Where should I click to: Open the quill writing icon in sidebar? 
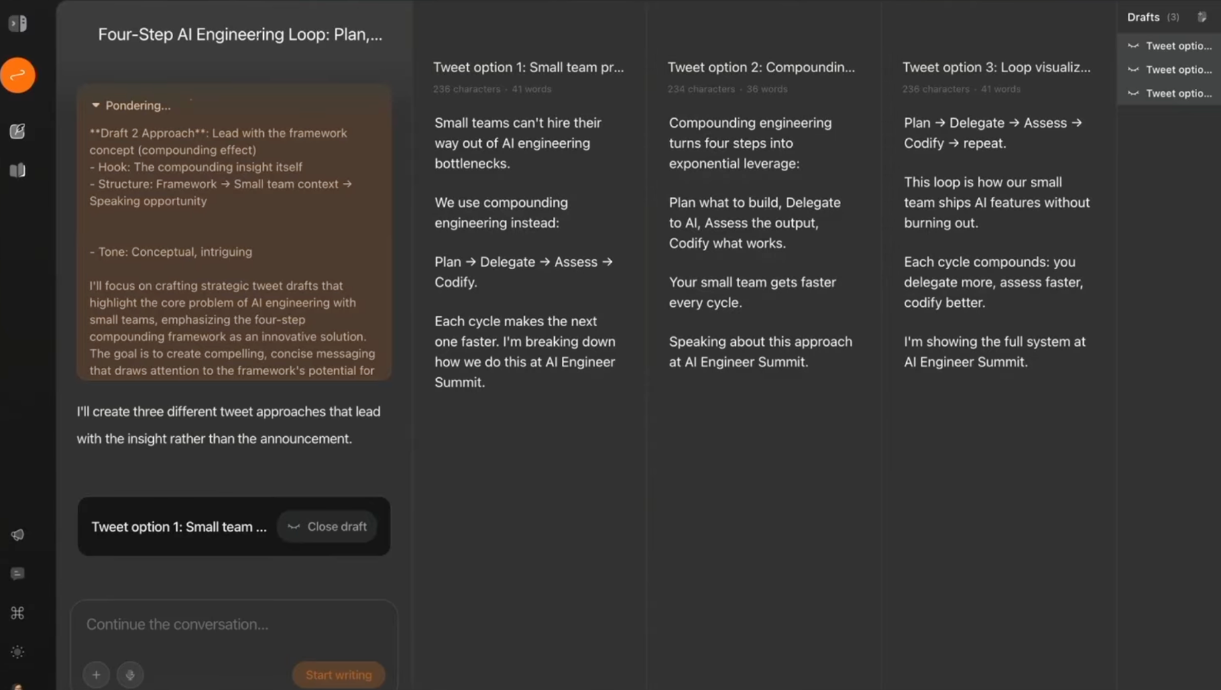(18, 131)
